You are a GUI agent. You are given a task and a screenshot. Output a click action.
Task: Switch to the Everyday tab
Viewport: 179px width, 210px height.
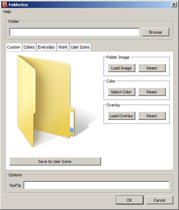46,47
